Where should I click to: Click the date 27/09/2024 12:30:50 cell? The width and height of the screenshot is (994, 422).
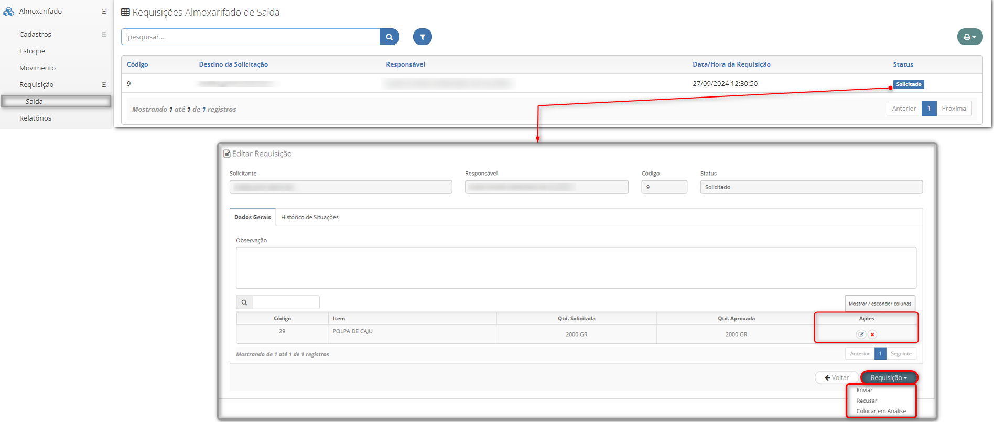pos(725,83)
